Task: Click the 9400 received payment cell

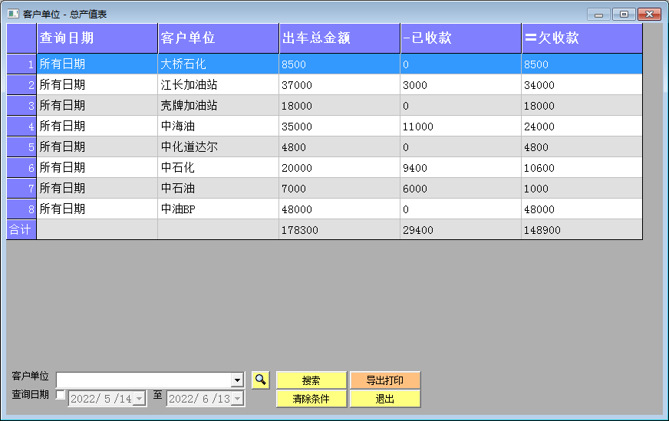Action: click(x=461, y=167)
